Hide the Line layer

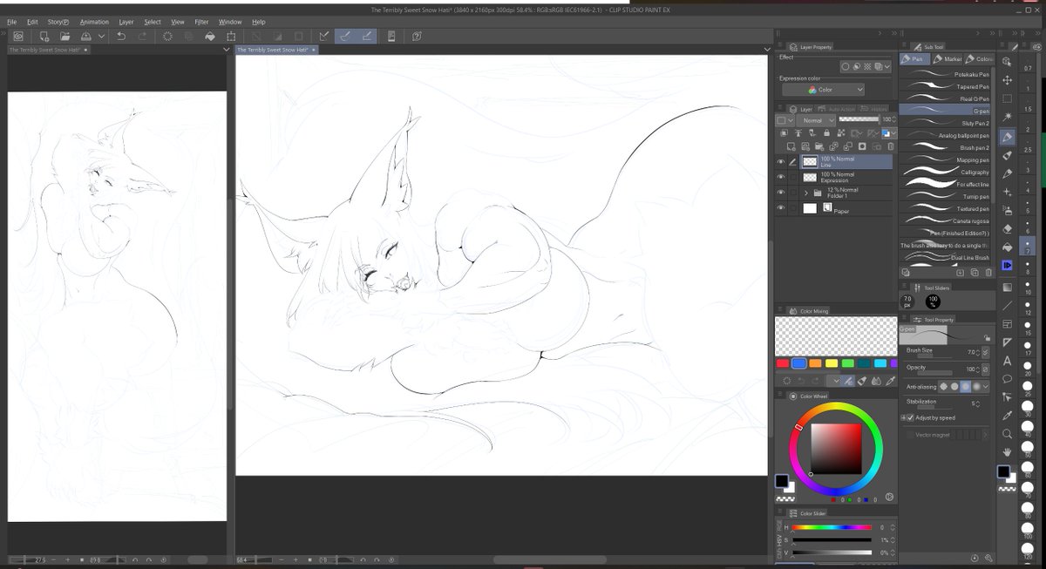781,162
